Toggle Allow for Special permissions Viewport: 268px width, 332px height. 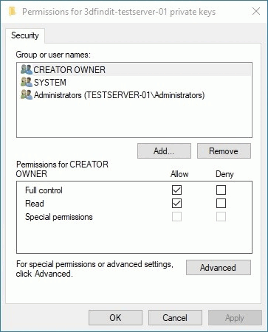[x=176, y=217]
